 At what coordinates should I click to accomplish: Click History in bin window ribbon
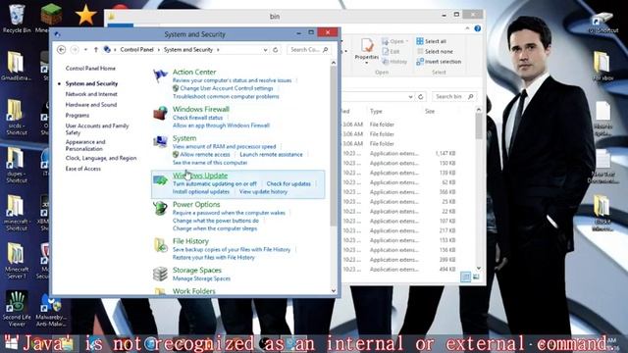(x=394, y=62)
